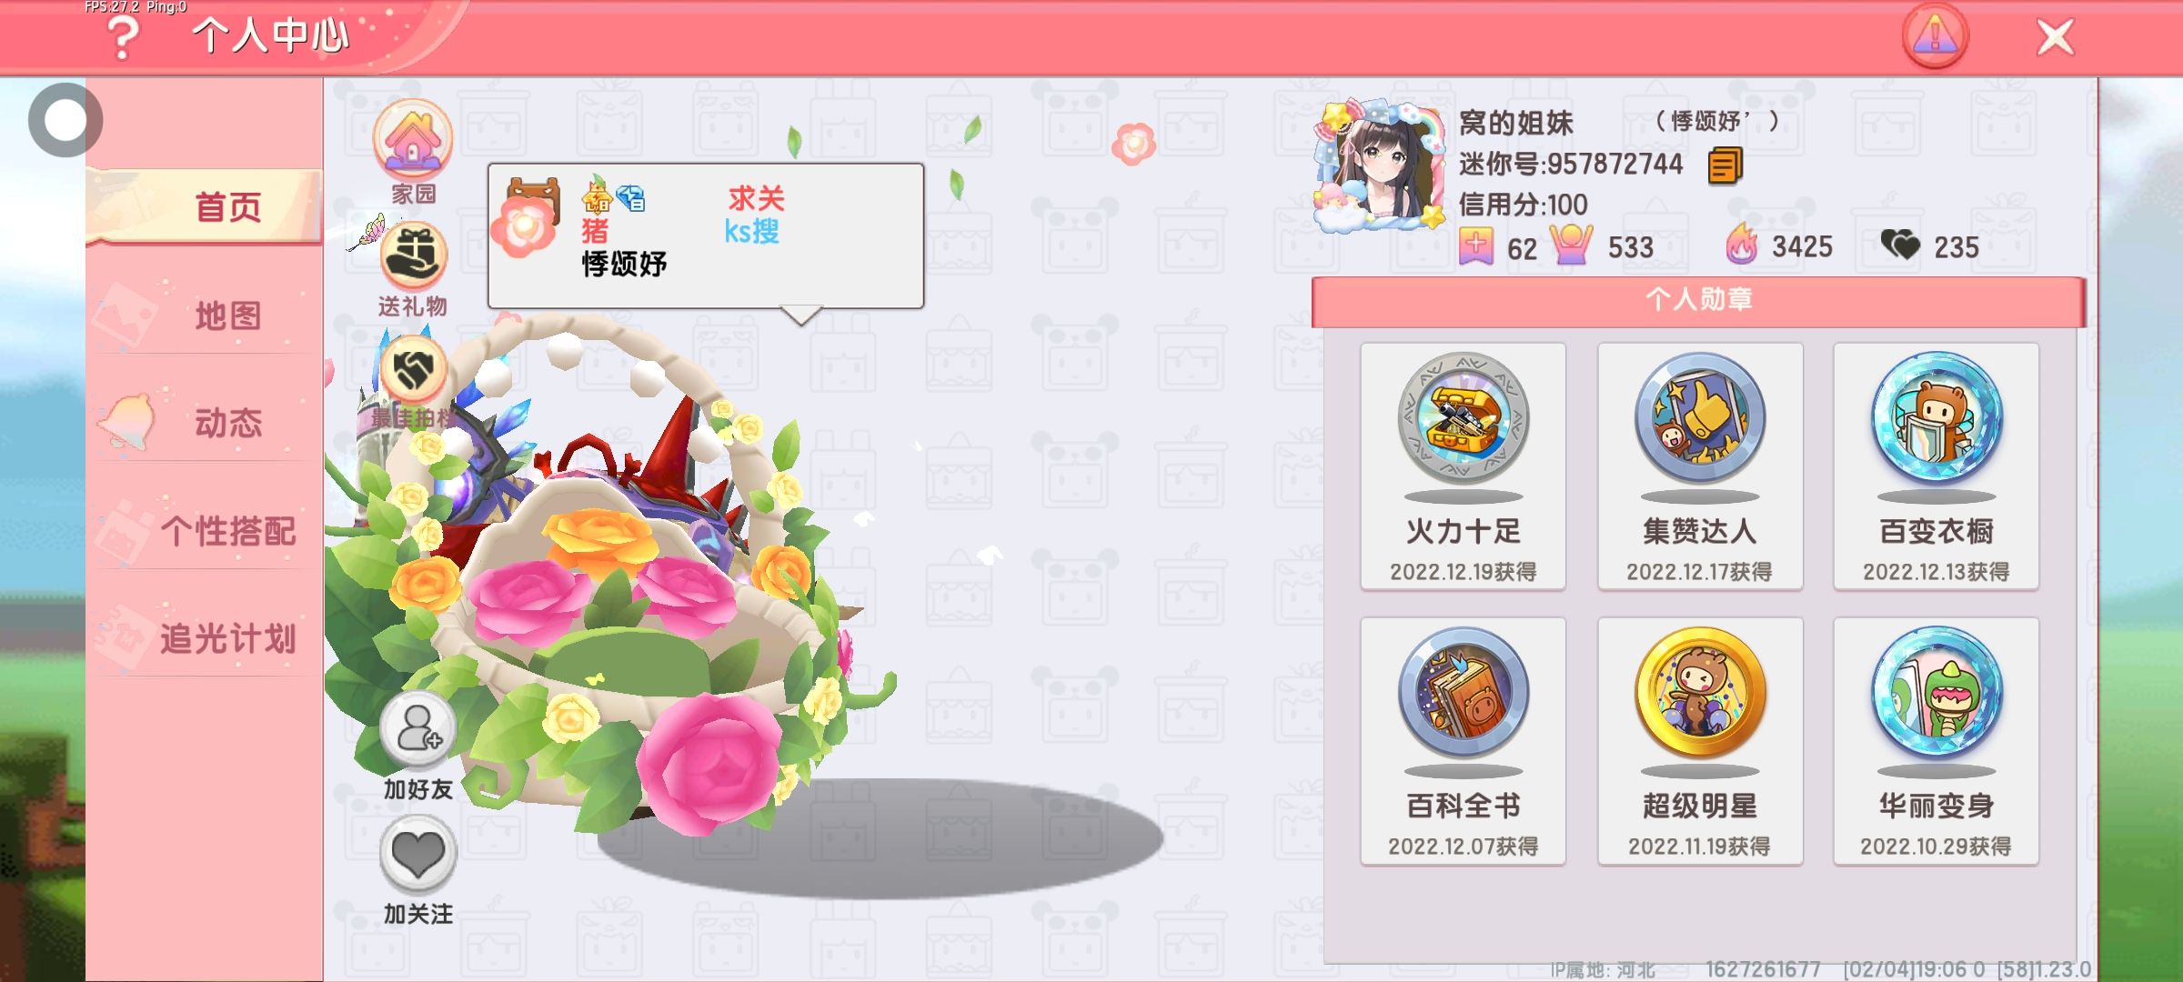This screenshot has height=982, width=2183.
Task: Tap the handshake 最佳拍档 icon
Action: [x=413, y=370]
